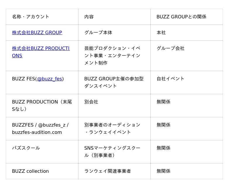Open the 株式会社BUZZ GROUP link
The image size is (234, 188).
tap(37, 32)
